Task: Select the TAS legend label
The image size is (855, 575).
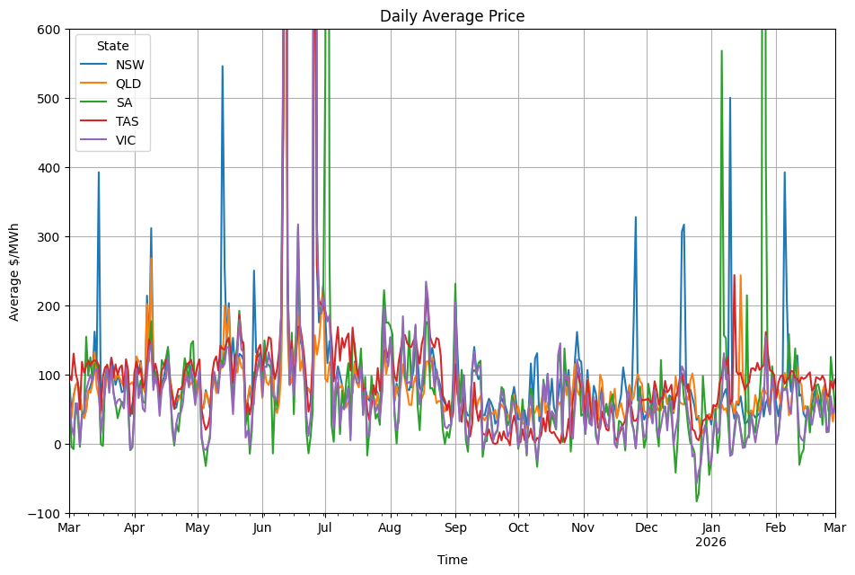Action: (x=128, y=121)
